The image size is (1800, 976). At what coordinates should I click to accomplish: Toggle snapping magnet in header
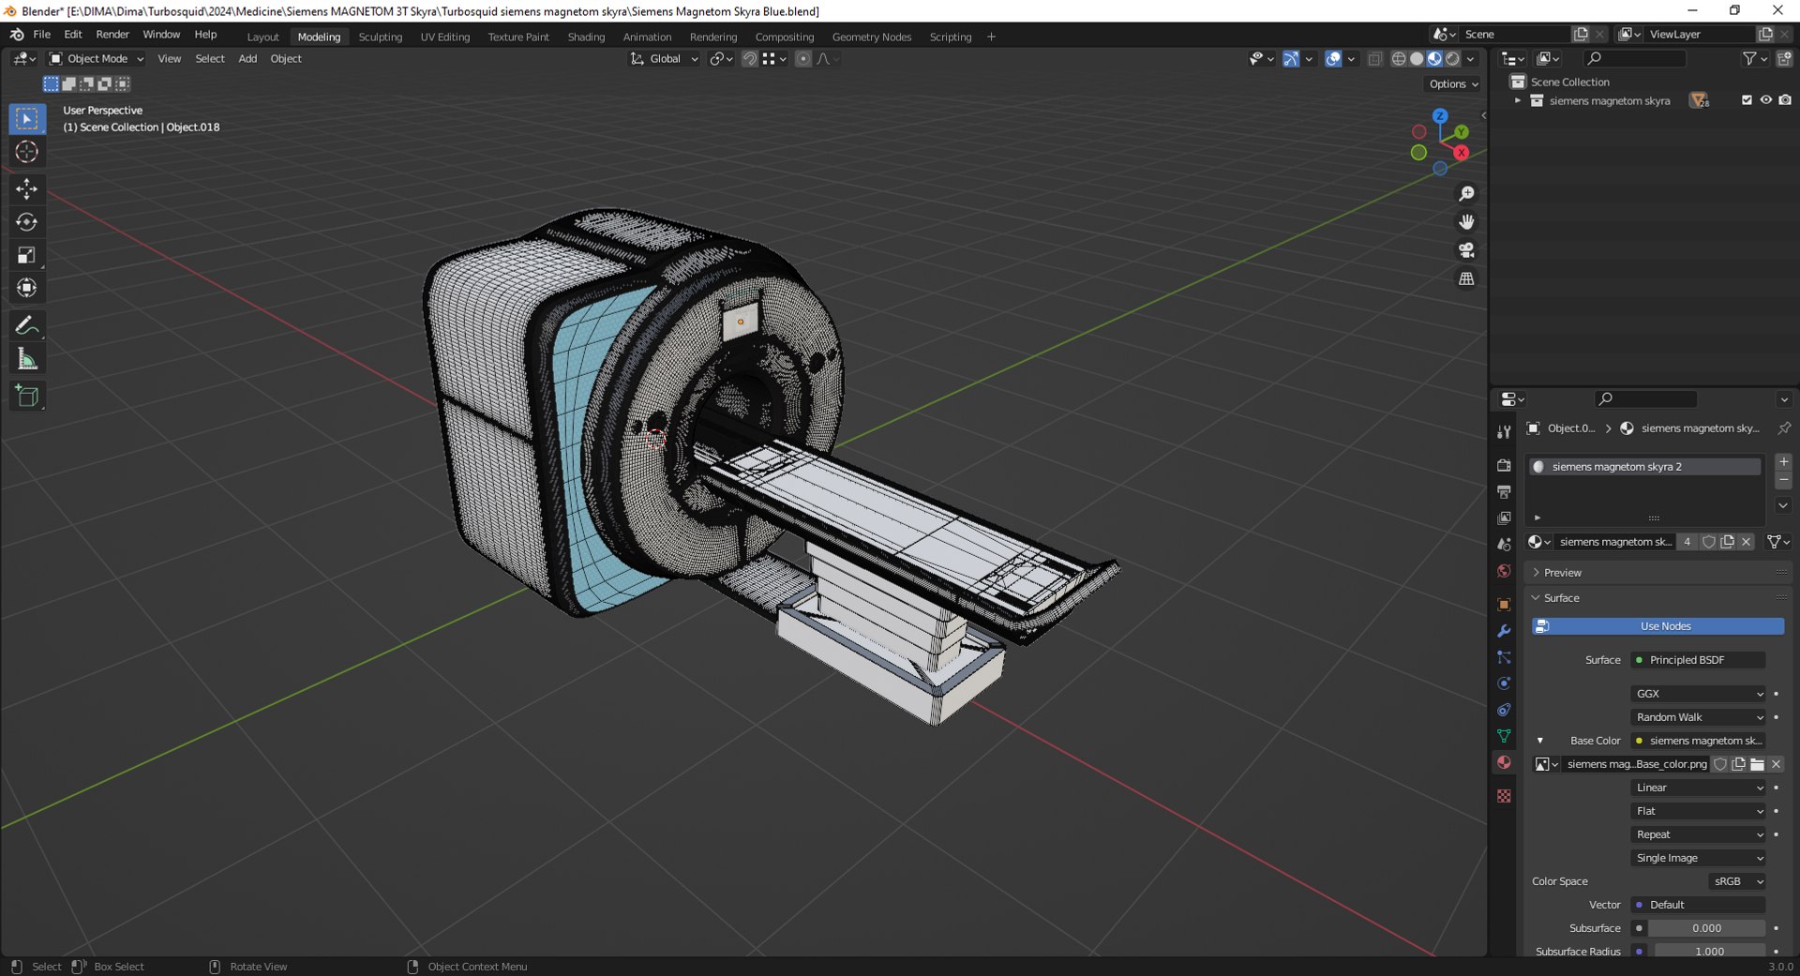(749, 59)
